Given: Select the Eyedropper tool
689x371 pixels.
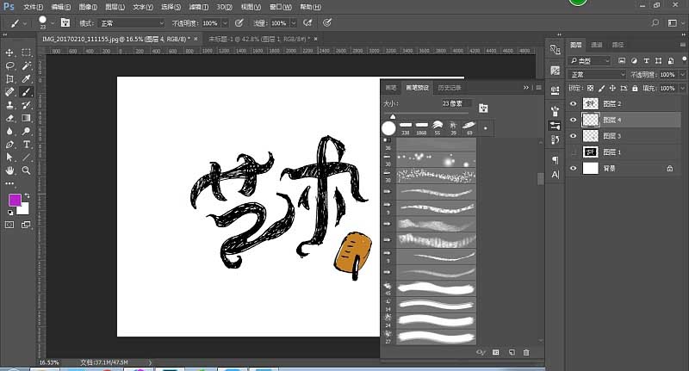Looking at the screenshot, I should pyautogui.click(x=27, y=79).
